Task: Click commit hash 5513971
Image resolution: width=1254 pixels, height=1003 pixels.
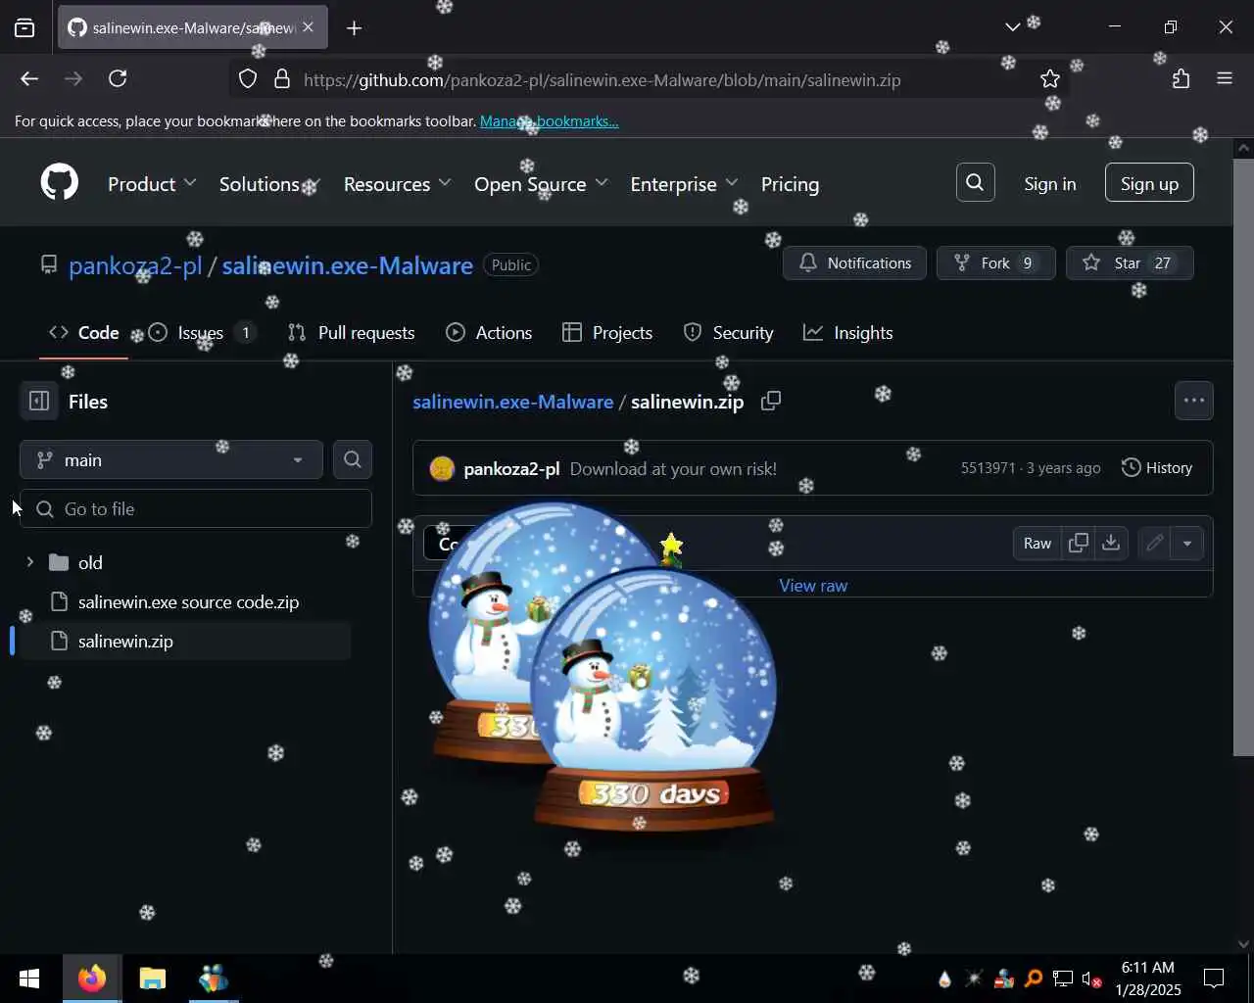Action: [x=988, y=468]
